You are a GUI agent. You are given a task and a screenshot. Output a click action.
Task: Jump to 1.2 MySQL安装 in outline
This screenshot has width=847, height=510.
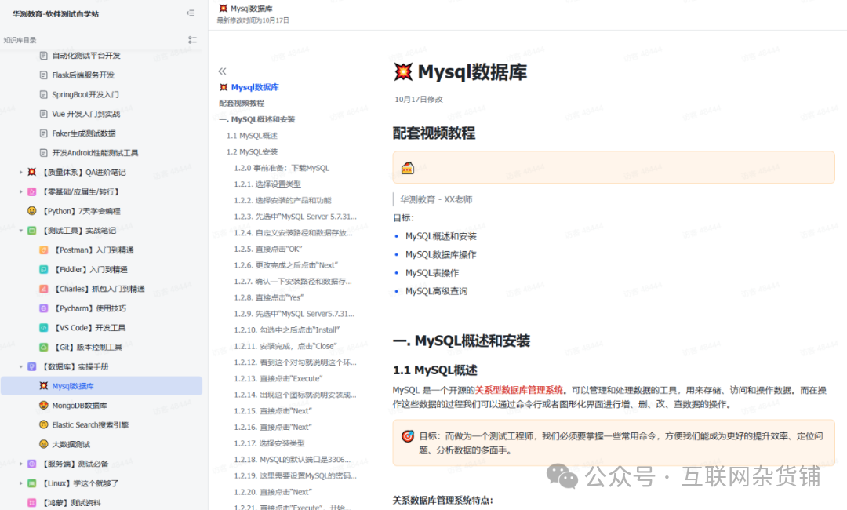pyautogui.click(x=252, y=151)
